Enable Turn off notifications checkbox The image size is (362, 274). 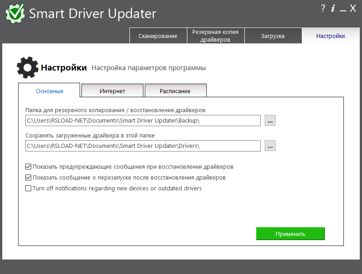[28, 188]
